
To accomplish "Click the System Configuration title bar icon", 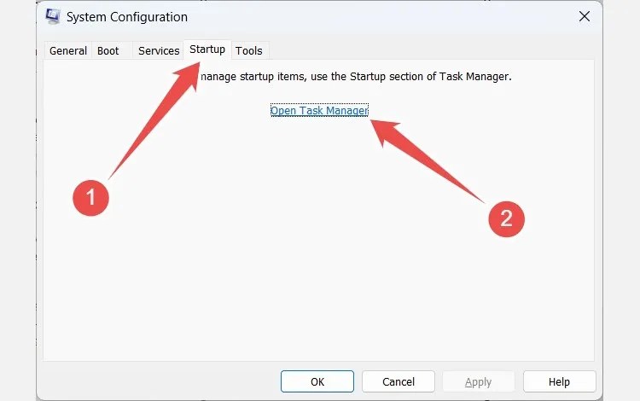I will tap(53, 17).
